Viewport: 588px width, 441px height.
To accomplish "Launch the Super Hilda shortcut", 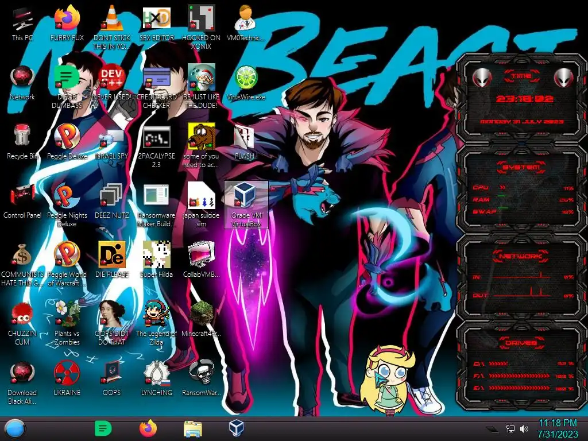I will pos(156,261).
